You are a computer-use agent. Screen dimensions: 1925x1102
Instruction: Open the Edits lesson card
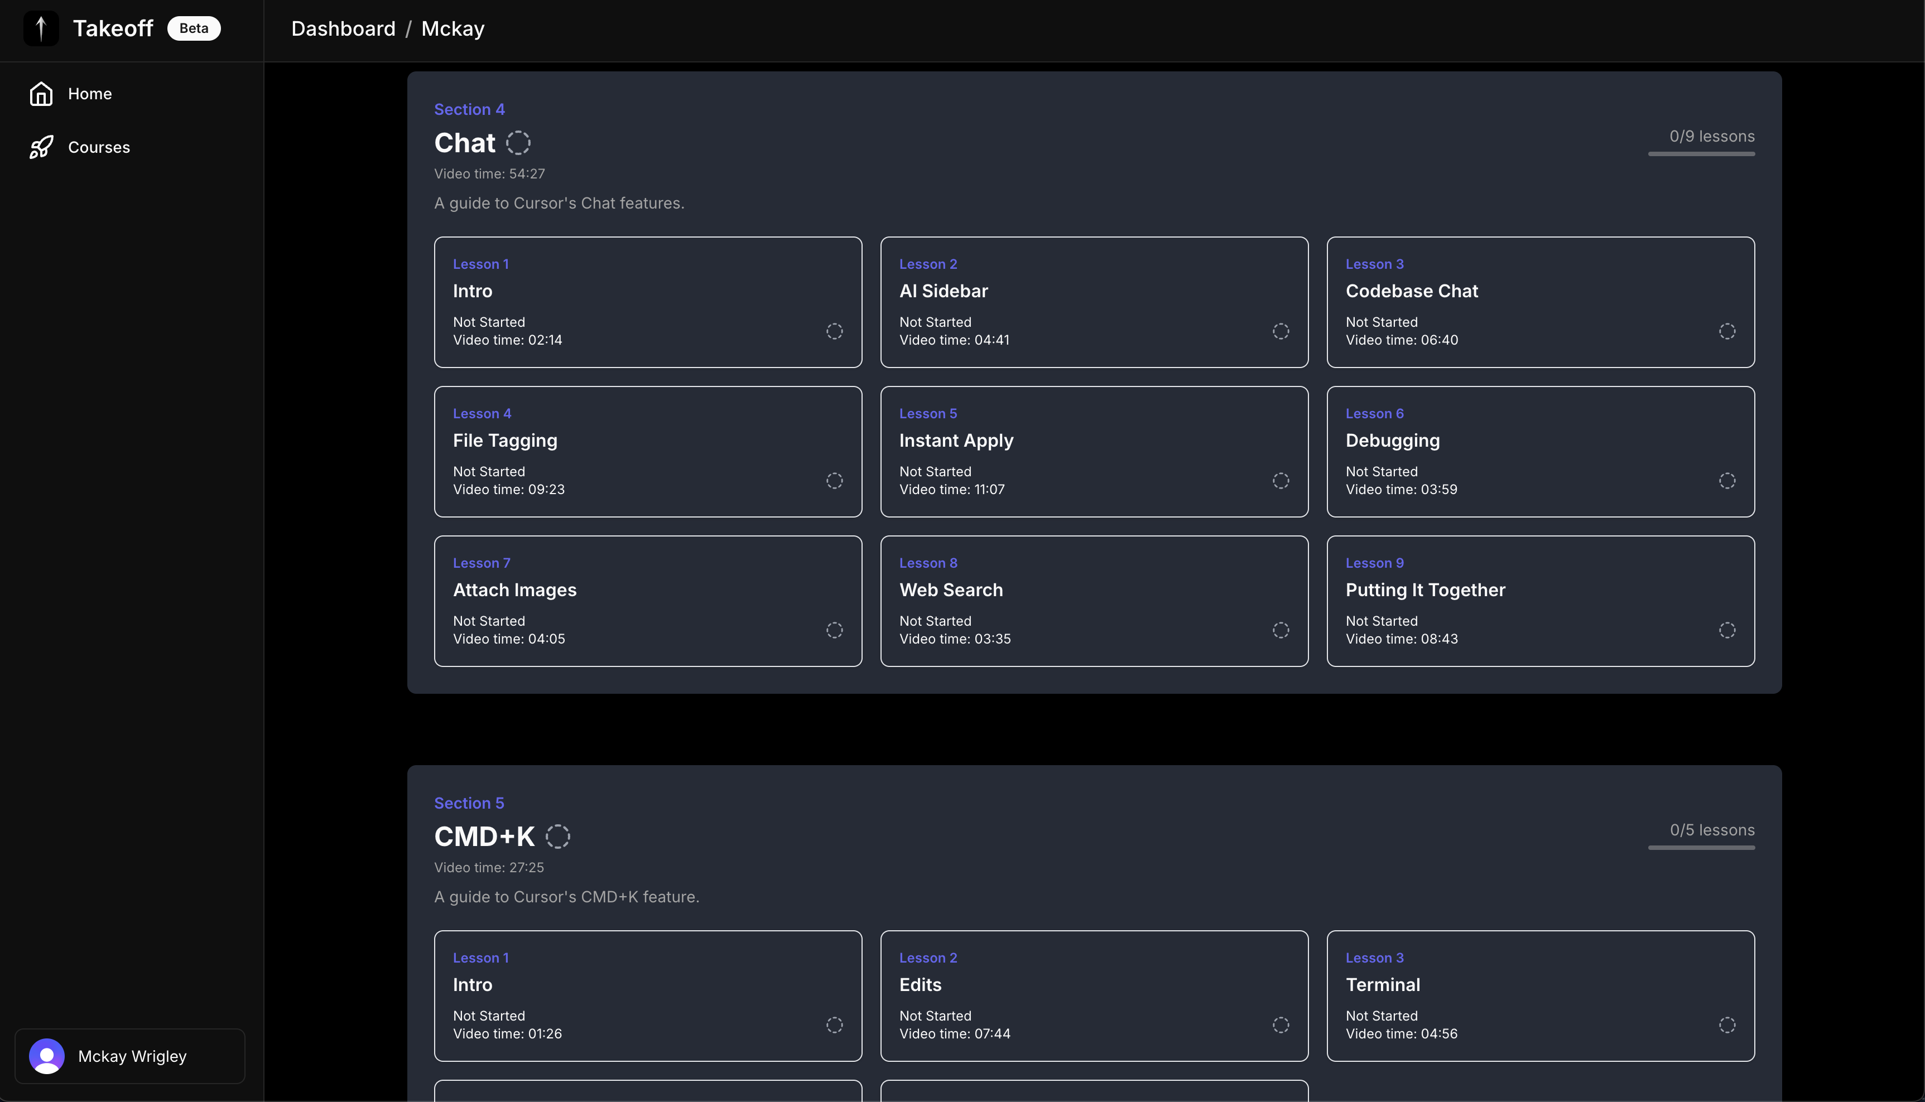coord(1094,996)
